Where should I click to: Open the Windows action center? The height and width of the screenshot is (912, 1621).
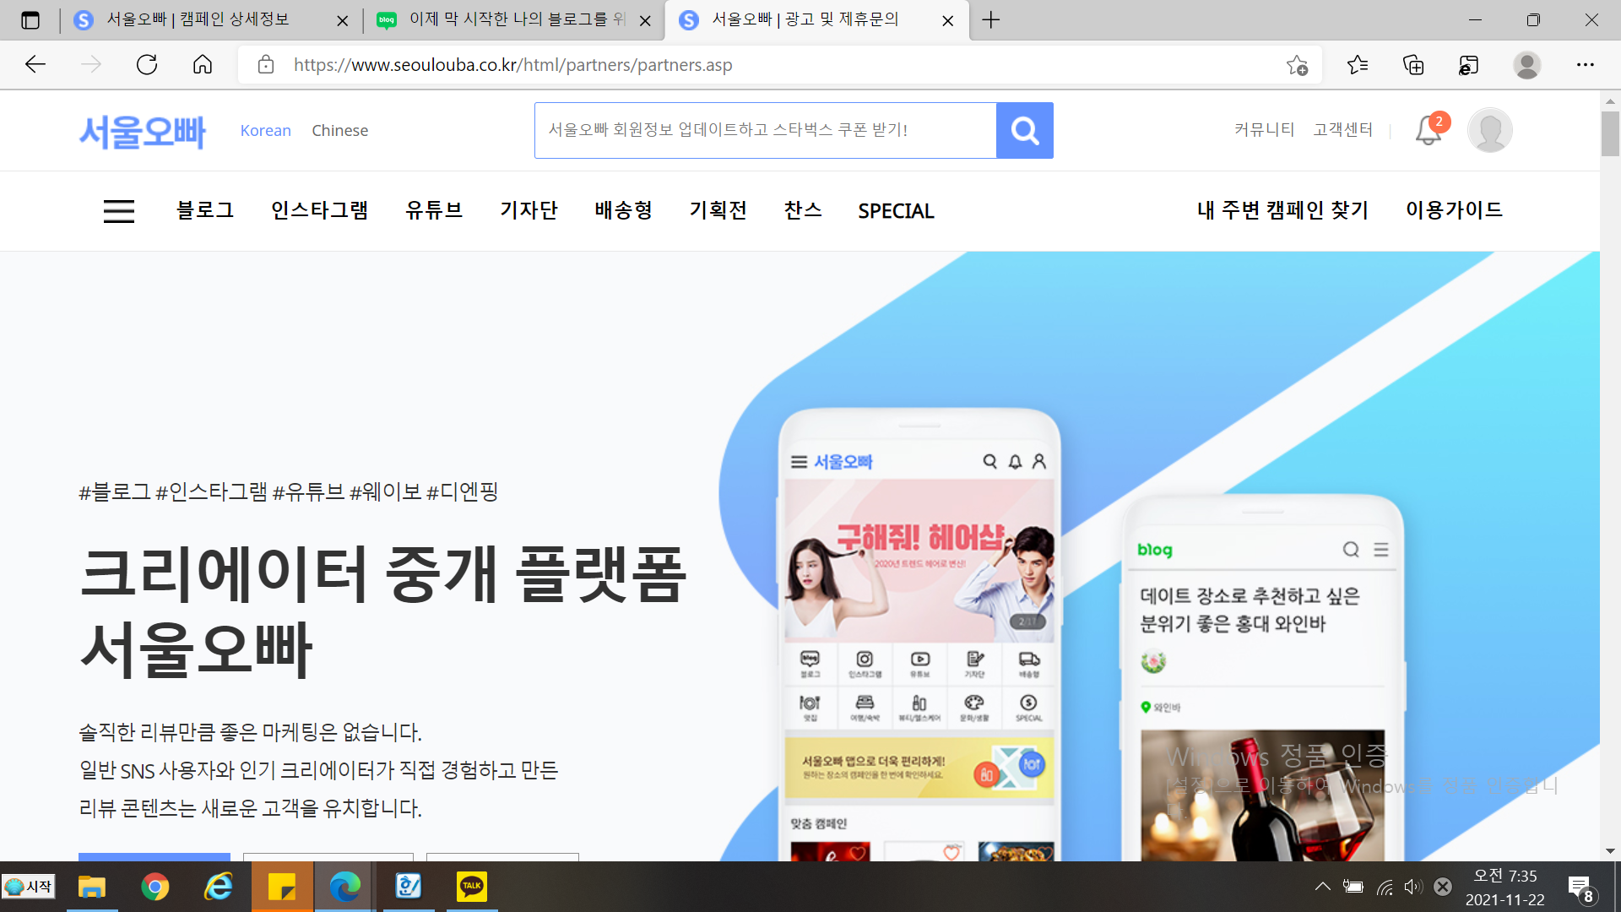[x=1580, y=888]
